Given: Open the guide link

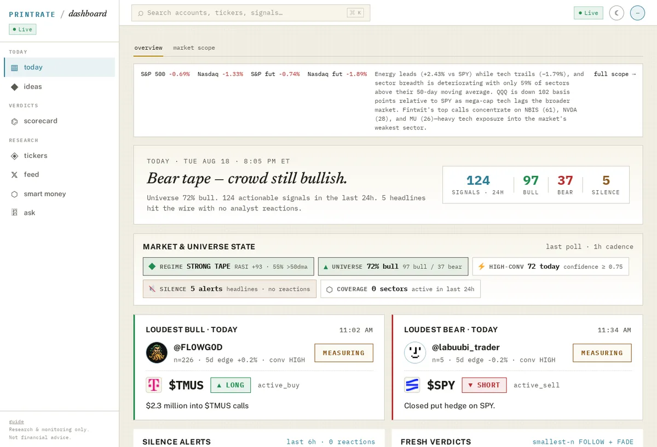Looking at the screenshot, I should pos(16,422).
